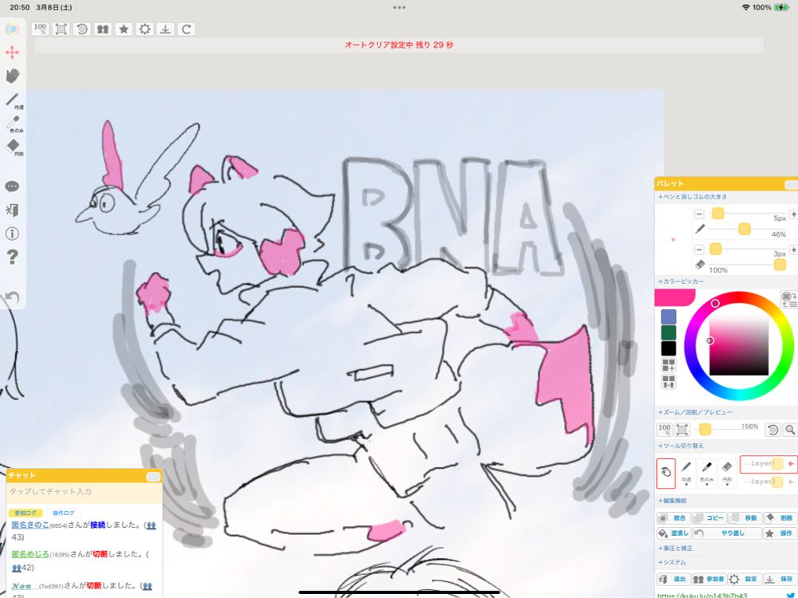The height and width of the screenshot is (598, 798).
Task: Pick the pen tool in left sidebar
Action: pos(13,99)
